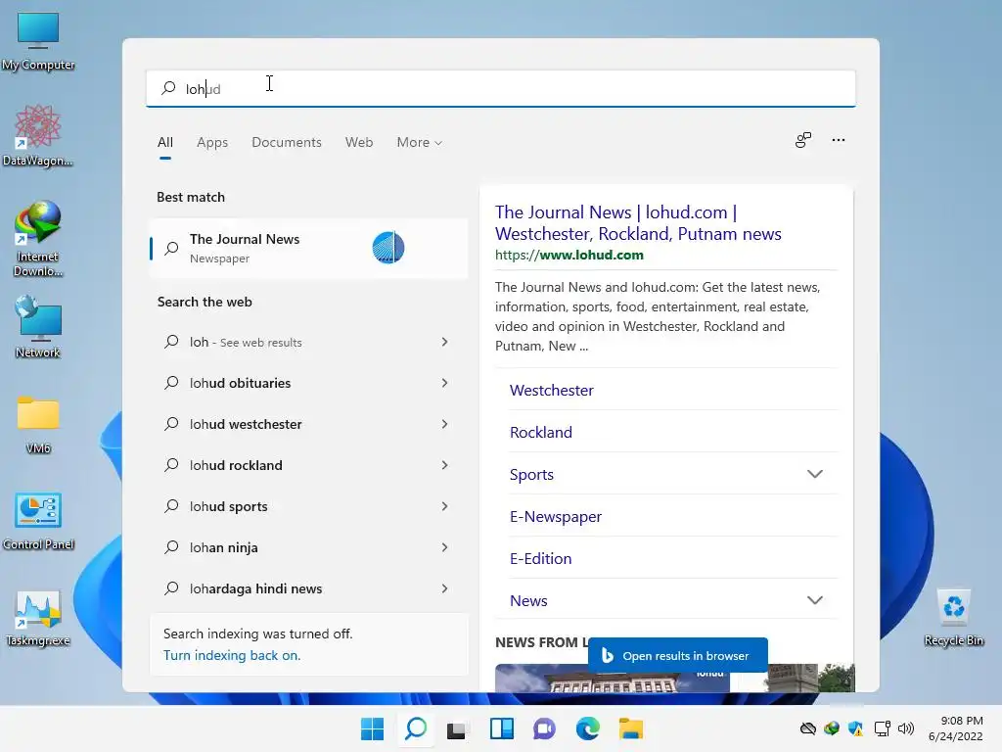1002x752 pixels.
Task: Switch to the Web search tab
Action: point(359,143)
